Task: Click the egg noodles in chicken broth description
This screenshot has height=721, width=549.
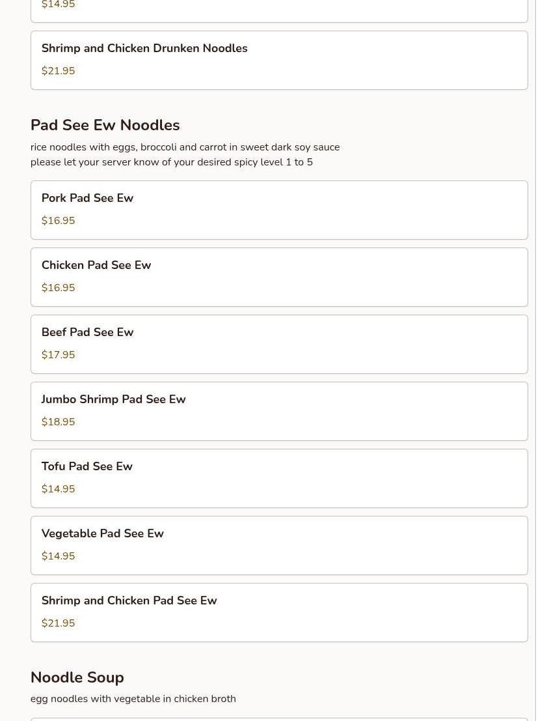Action: [133, 699]
